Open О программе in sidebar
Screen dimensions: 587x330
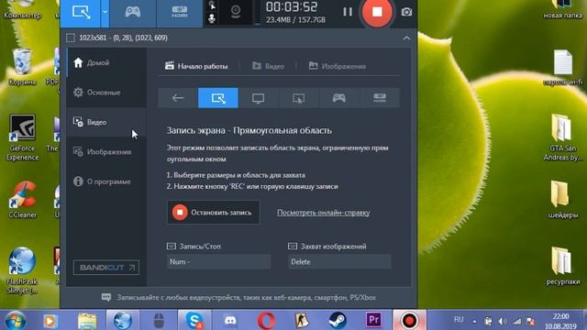pos(106,181)
